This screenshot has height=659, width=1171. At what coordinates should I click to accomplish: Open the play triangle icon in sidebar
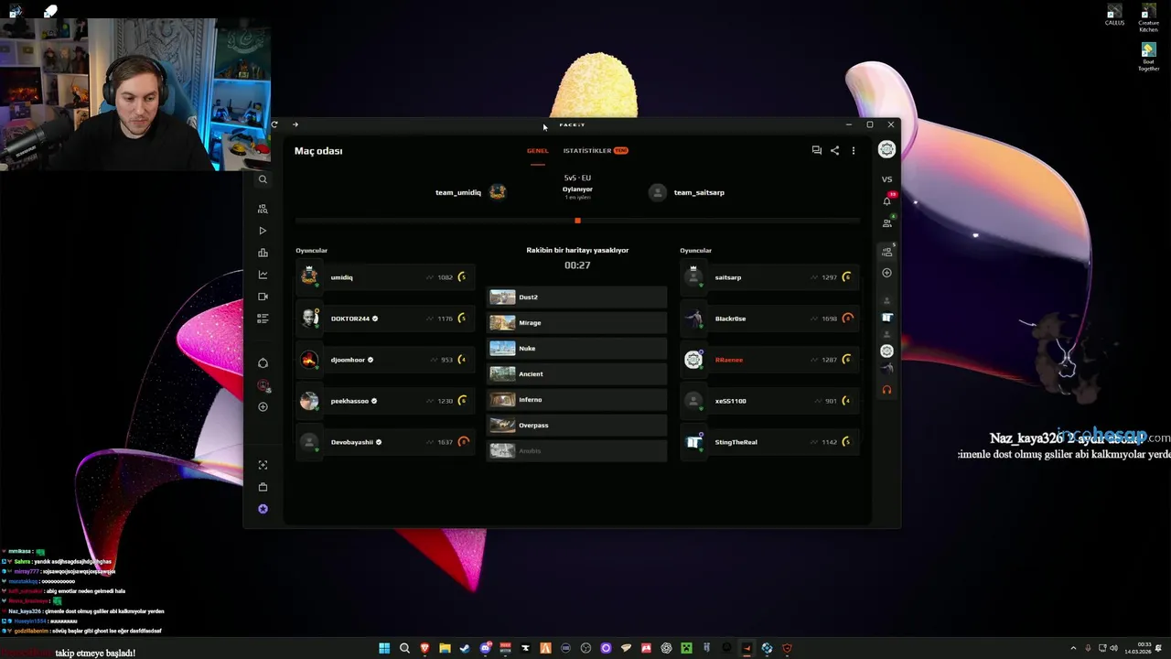tap(263, 231)
